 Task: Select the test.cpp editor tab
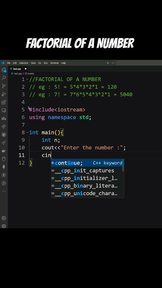pos(18,69)
